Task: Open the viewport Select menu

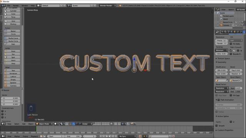Action: pyautogui.click(x=17, y=124)
